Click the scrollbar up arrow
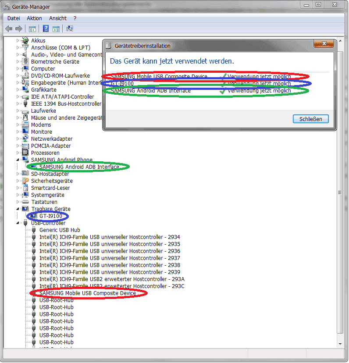The image size is (349, 363). pyautogui.click(x=340, y=41)
